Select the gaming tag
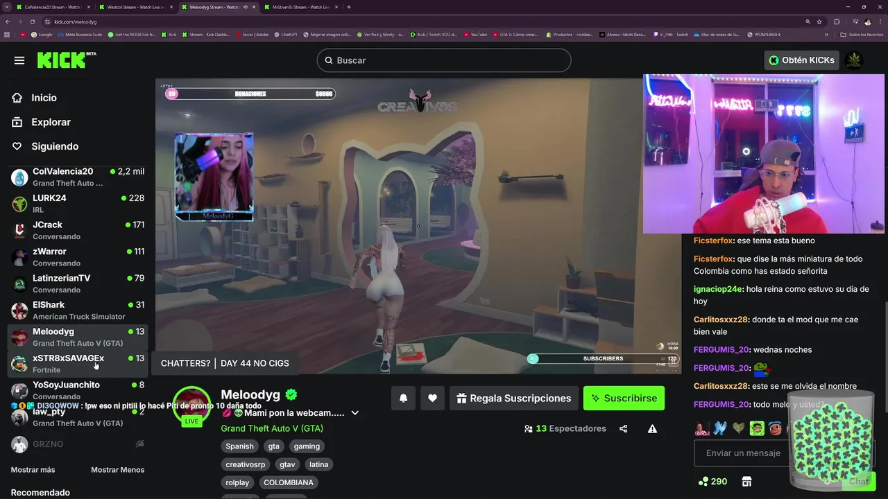The height and width of the screenshot is (499, 888). tap(307, 446)
